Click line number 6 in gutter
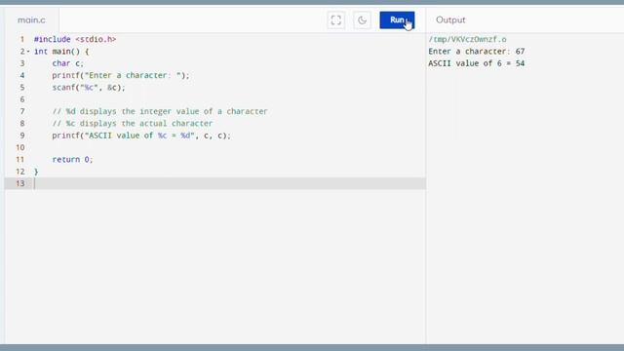This screenshot has height=351, width=624. click(22, 99)
